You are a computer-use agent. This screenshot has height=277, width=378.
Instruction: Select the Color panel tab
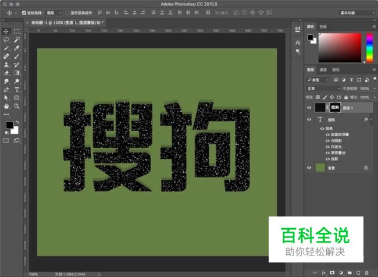[311, 27]
